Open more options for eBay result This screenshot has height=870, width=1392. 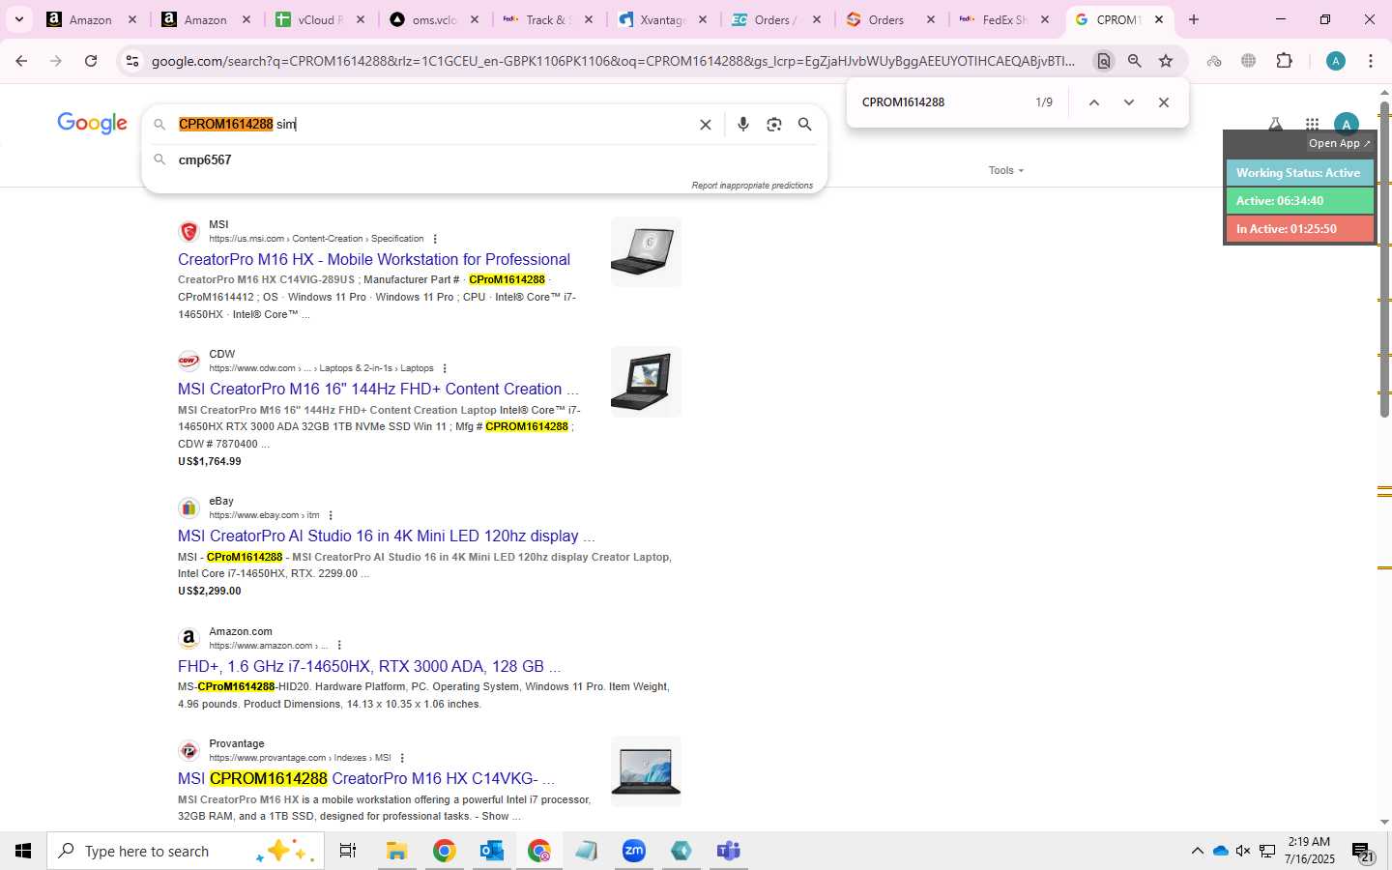tap(331, 515)
